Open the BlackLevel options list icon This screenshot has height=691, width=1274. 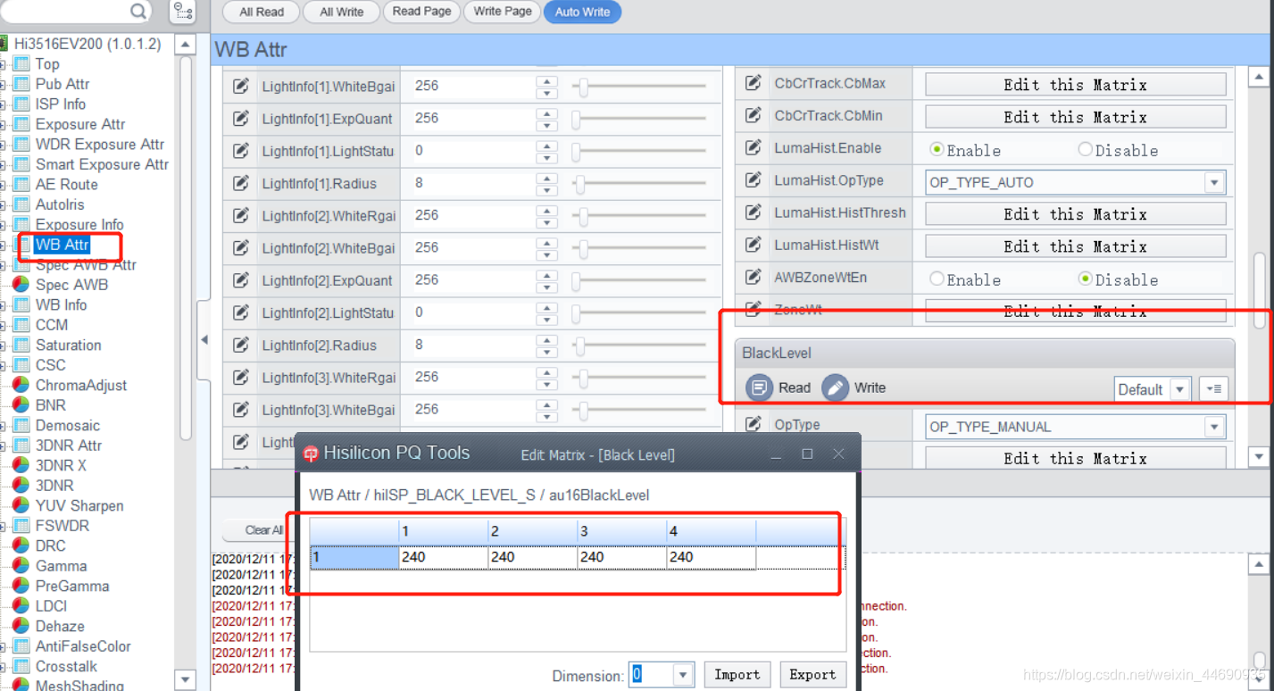1213,389
